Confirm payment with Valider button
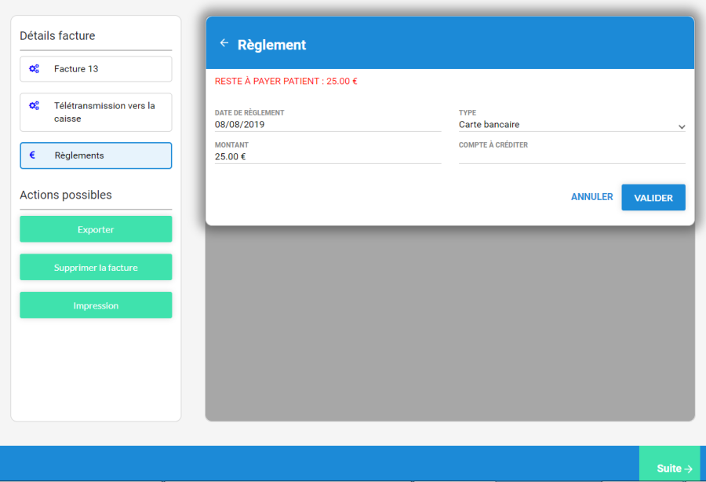Viewport: 706px width, 482px height. click(653, 198)
